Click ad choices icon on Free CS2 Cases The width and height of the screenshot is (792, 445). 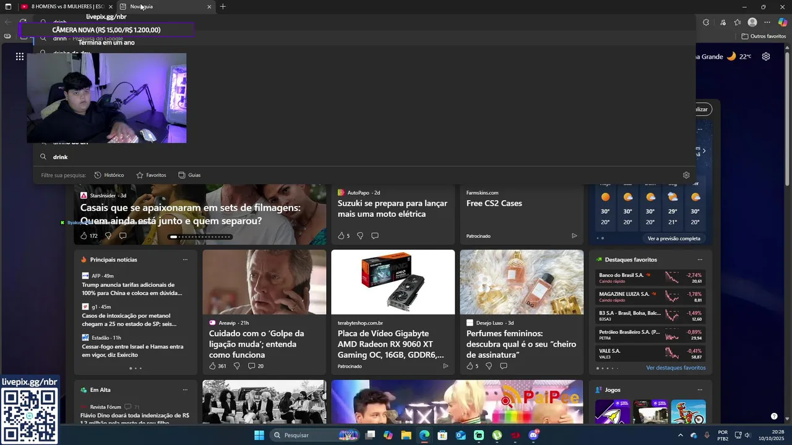tap(574, 235)
